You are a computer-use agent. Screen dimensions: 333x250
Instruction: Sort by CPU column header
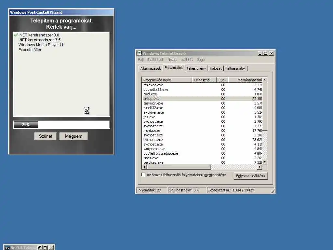tap(222, 80)
